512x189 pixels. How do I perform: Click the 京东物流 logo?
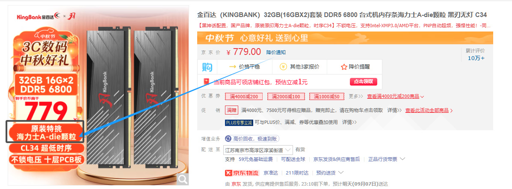(x=242, y=173)
